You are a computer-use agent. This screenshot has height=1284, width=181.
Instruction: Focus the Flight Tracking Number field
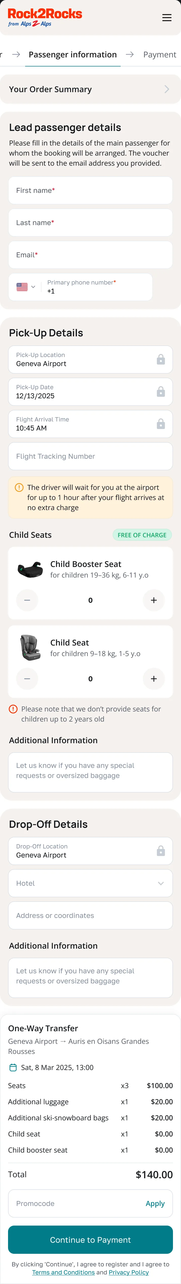click(90, 456)
